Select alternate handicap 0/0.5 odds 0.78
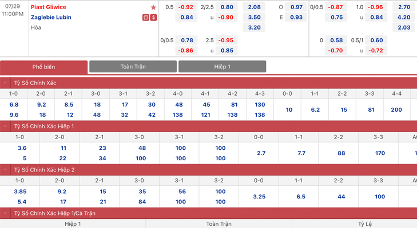Viewport: 417px width, 228px height. point(186,40)
